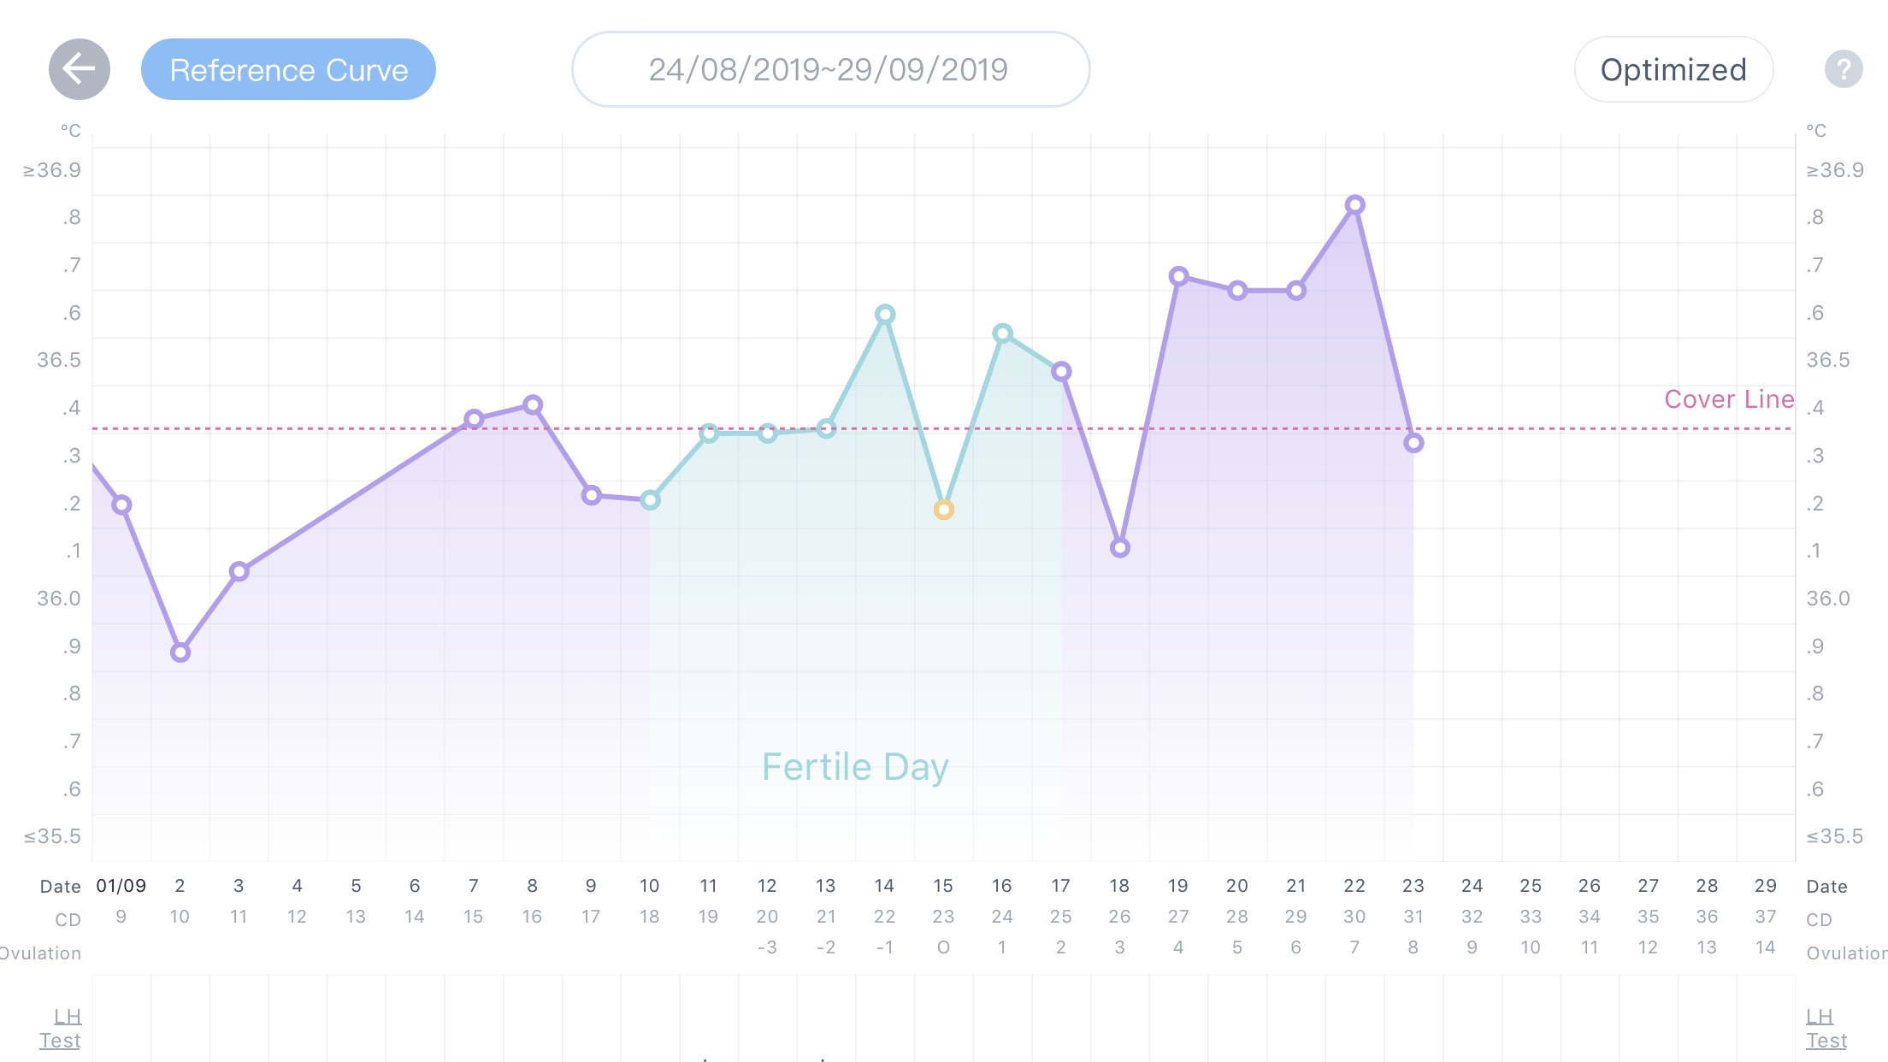Select the first temperature point on 01/09

click(x=121, y=504)
